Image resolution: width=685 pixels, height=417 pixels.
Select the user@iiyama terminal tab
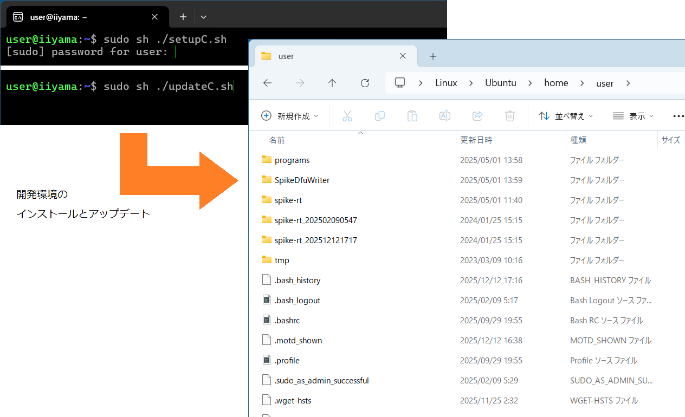click(x=81, y=17)
